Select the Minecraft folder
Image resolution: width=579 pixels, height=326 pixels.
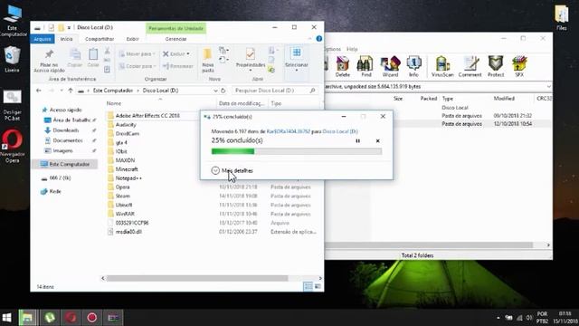(x=127, y=169)
